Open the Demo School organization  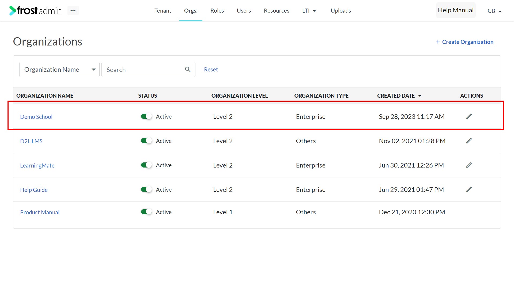(x=36, y=117)
